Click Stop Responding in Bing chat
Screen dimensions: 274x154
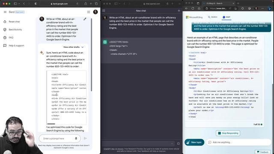[228, 133]
